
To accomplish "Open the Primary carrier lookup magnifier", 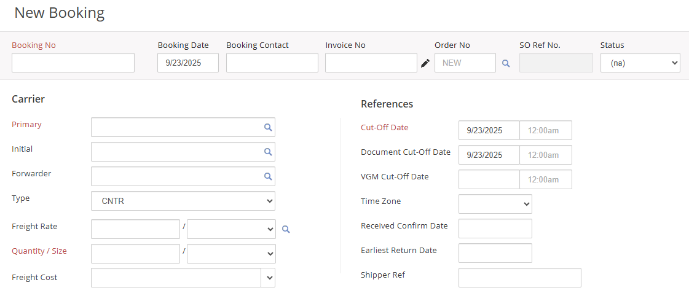I will [x=268, y=127].
